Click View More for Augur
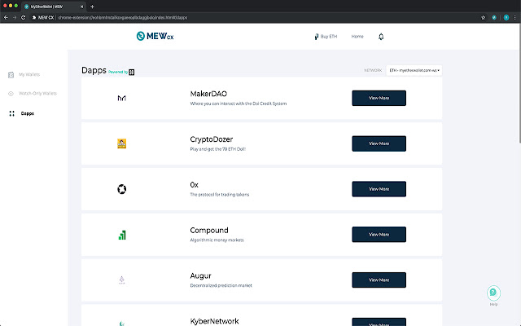The height and width of the screenshot is (326, 521). 379,280
